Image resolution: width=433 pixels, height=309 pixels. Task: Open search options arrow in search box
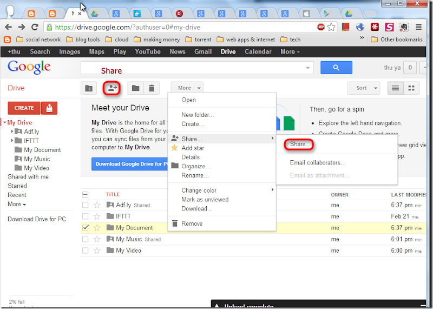point(307,68)
